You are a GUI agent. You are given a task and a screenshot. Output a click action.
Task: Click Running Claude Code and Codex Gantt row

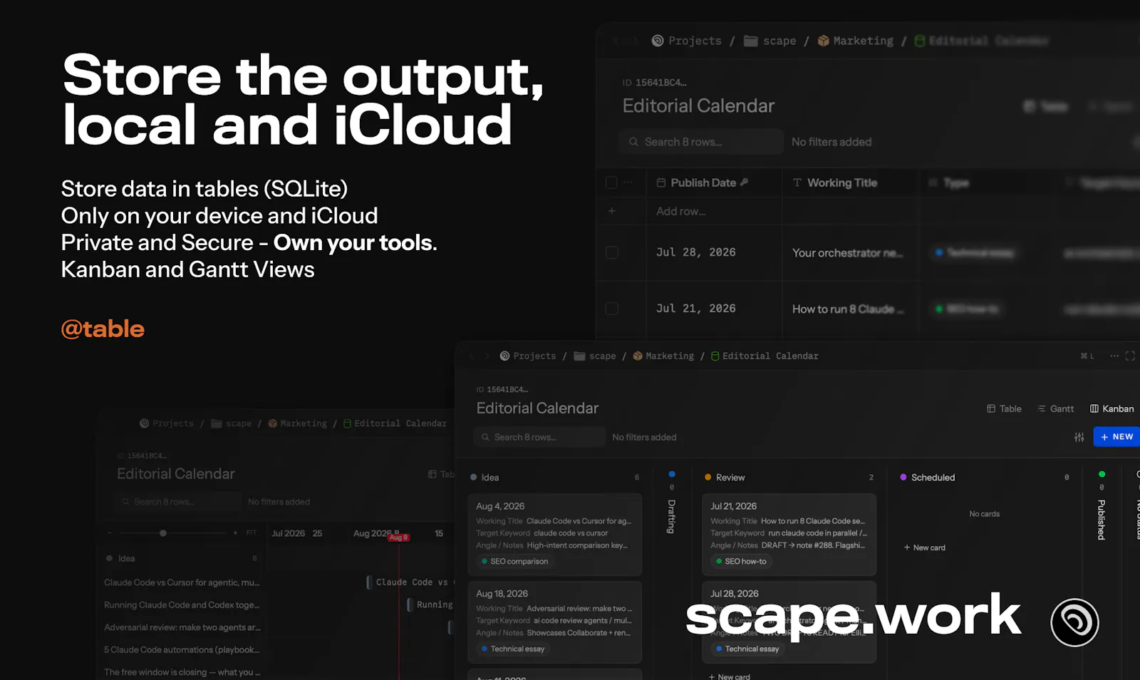pyautogui.click(x=182, y=605)
